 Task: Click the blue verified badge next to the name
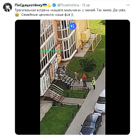(54, 5)
